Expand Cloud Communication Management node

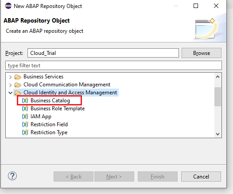tap(10, 85)
